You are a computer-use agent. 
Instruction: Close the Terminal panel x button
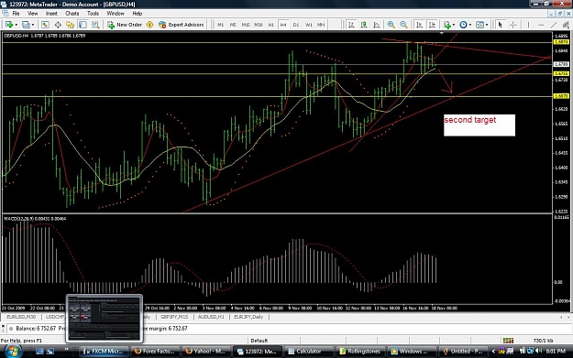[4, 326]
